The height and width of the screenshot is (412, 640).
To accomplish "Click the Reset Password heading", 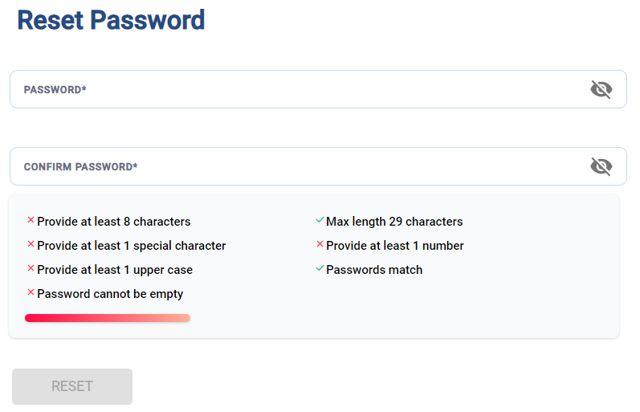I will 111,20.
